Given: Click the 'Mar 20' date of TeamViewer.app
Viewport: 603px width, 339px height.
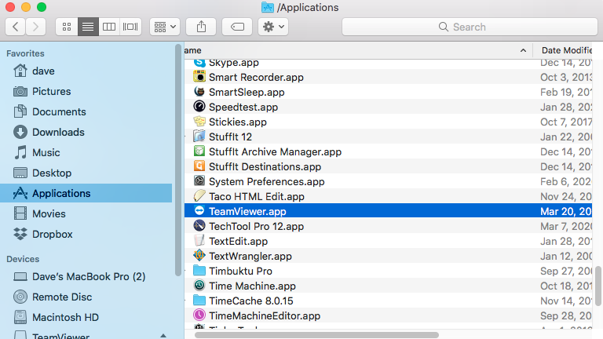Looking at the screenshot, I should pyautogui.click(x=566, y=211).
